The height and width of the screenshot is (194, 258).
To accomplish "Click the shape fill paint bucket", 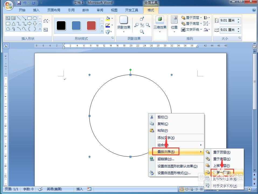I will (x=108, y=19).
